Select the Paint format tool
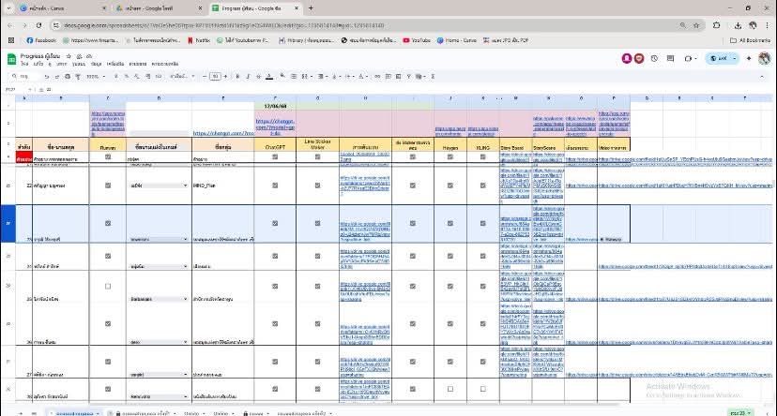 [x=77, y=76]
